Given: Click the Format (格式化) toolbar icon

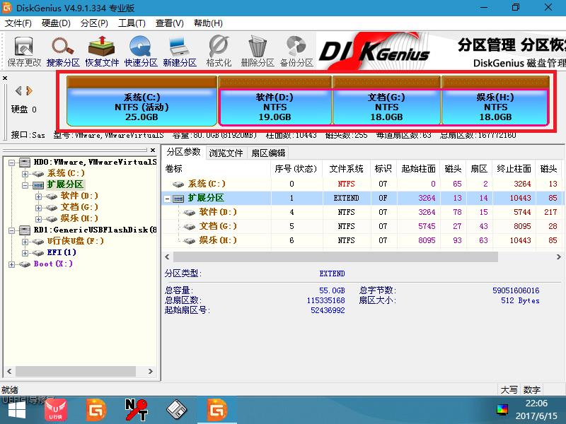Looking at the screenshot, I should tap(218, 49).
